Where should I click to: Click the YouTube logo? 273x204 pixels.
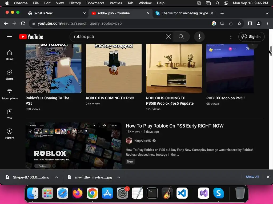[31, 37]
